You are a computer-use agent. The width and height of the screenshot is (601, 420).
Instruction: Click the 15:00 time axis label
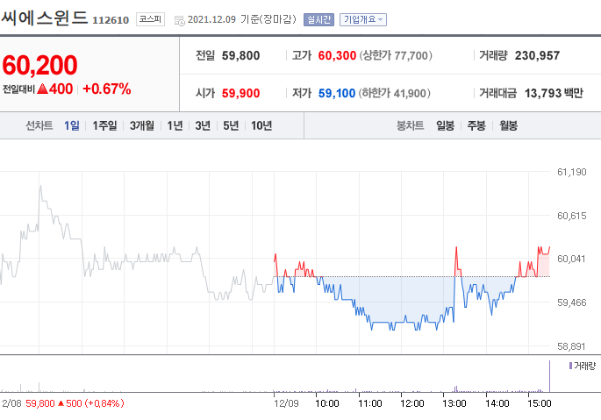coord(540,403)
